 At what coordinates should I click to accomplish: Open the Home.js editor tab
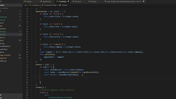(x=78, y=1)
